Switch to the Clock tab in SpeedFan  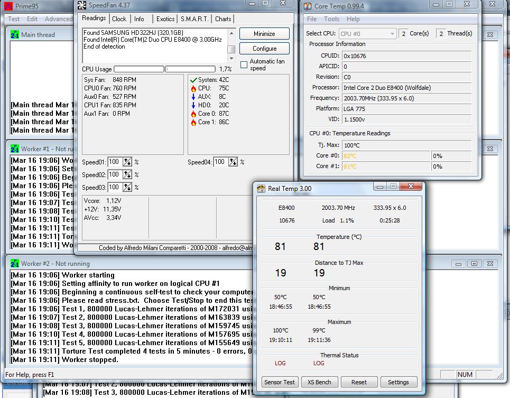(x=119, y=19)
